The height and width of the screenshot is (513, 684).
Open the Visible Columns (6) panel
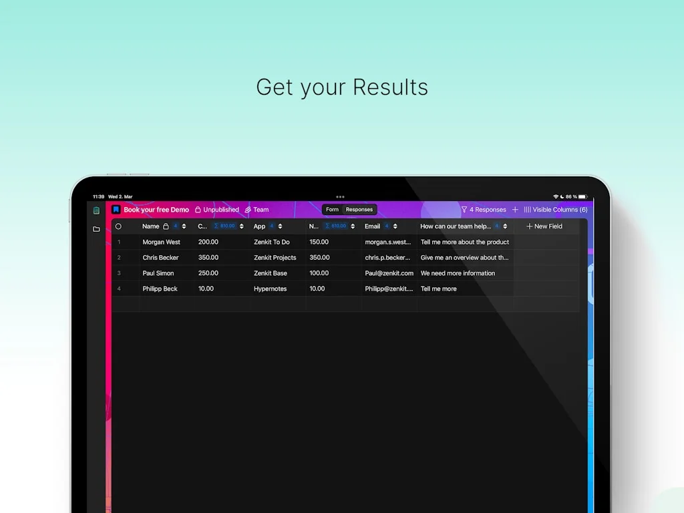coord(558,209)
